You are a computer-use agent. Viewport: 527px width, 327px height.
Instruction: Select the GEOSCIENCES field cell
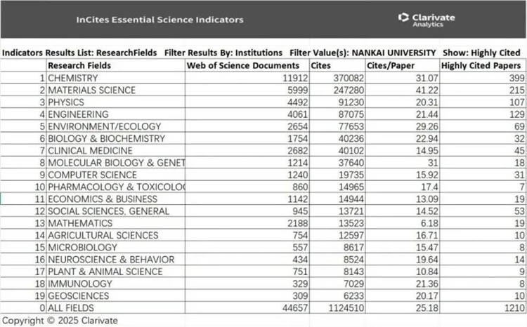[76, 296]
